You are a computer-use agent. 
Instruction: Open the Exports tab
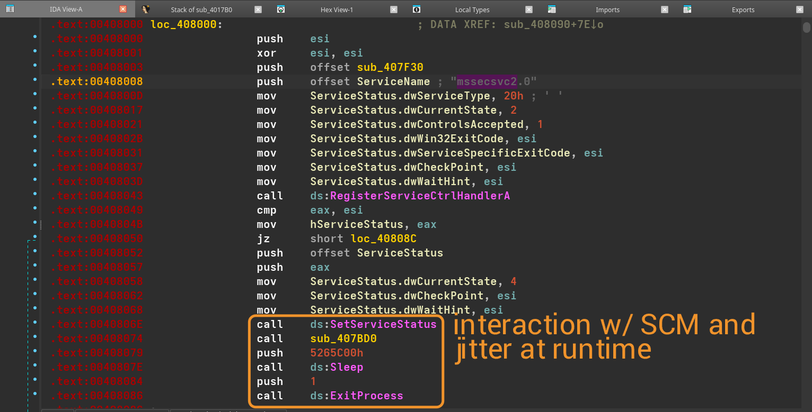click(x=742, y=9)
